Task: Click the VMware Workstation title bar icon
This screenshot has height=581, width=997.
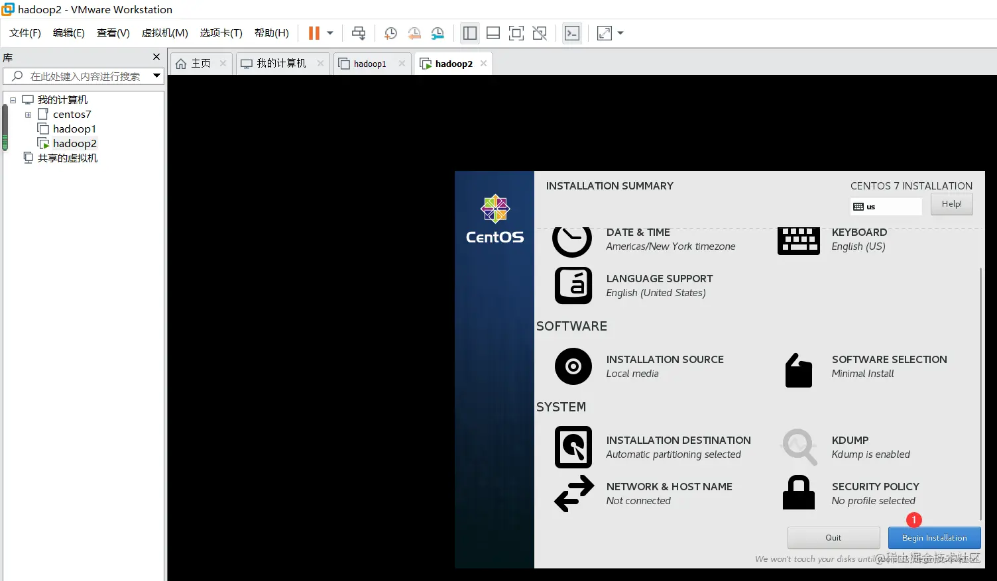Action: 8,9
